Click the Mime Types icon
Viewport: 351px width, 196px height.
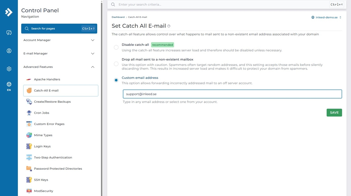pos(29,135)
